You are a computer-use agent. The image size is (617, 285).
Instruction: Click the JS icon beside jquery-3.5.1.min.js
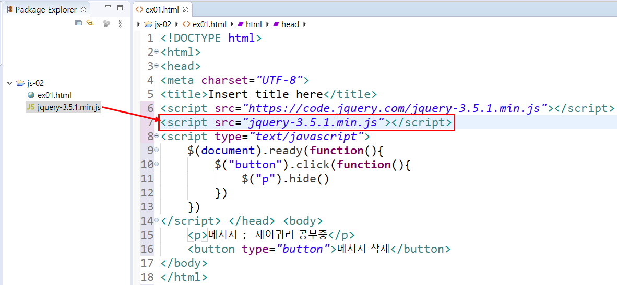31,107
